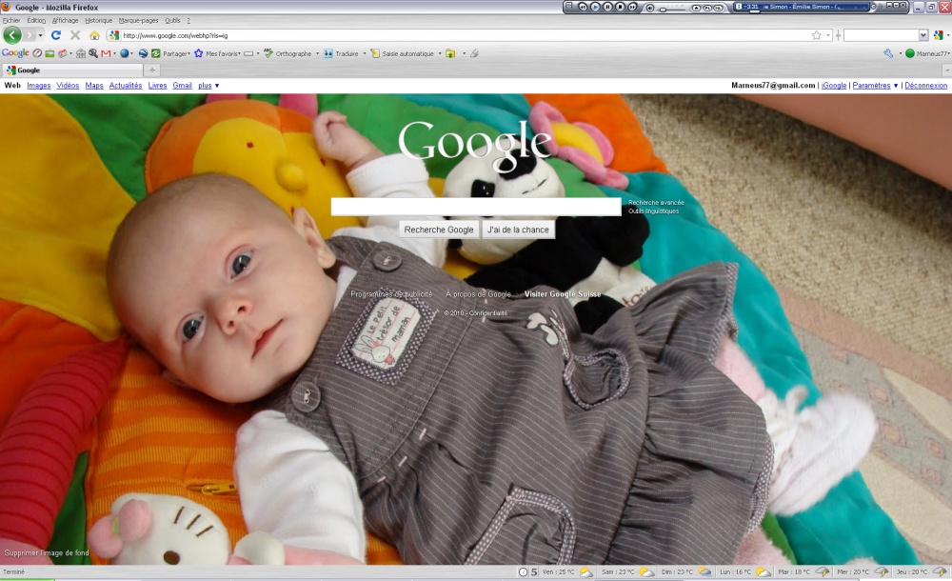The image size is (952, 581).
Task: Click the media player play button
Action: [595, 7]
